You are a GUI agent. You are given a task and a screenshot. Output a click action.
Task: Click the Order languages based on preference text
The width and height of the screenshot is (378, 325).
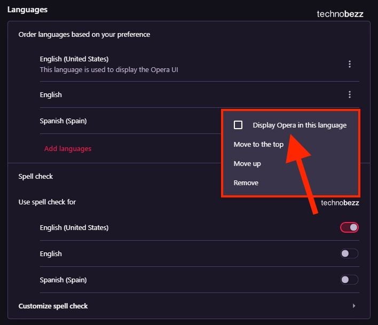[x=84, y=35]
